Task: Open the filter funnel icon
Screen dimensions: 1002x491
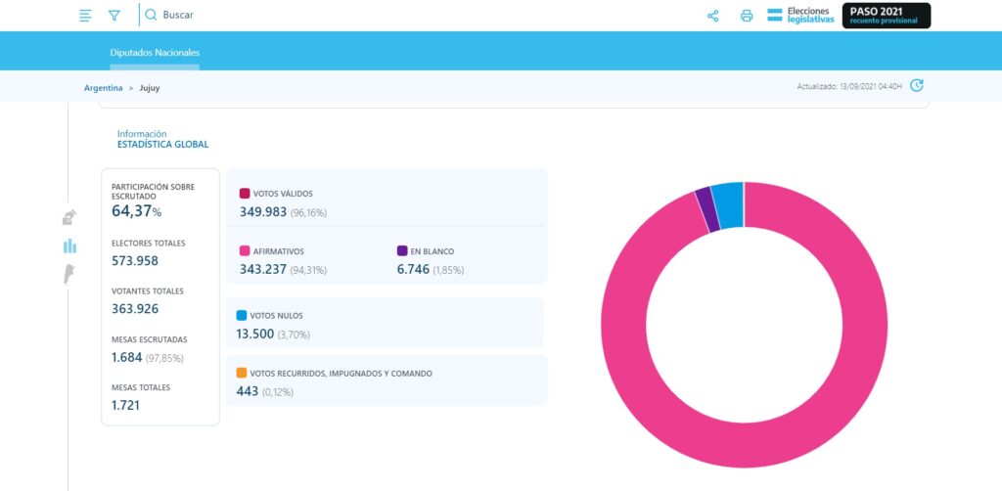Action: (114, 16)
